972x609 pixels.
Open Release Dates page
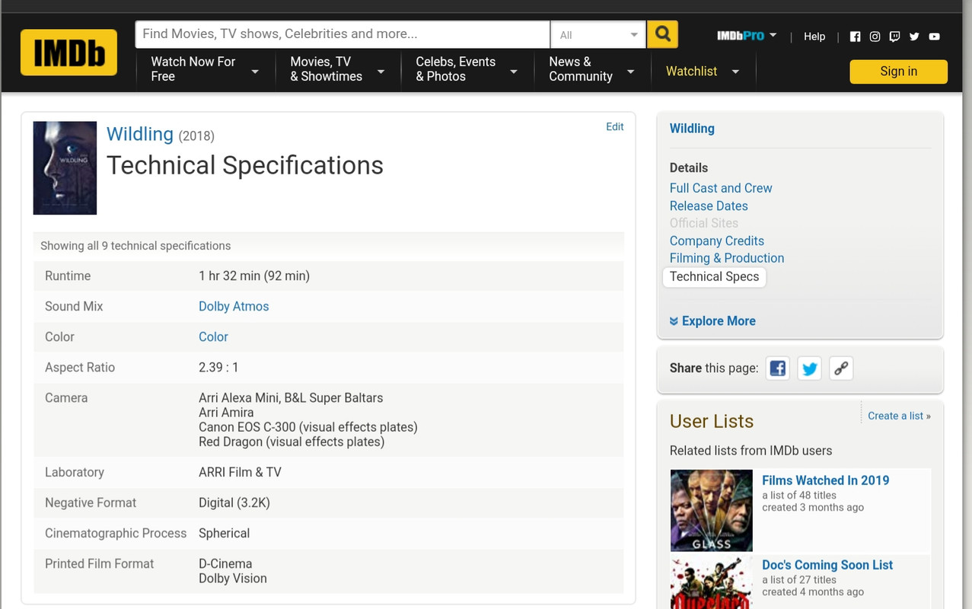pyautogui.click(x=709, y=206)
